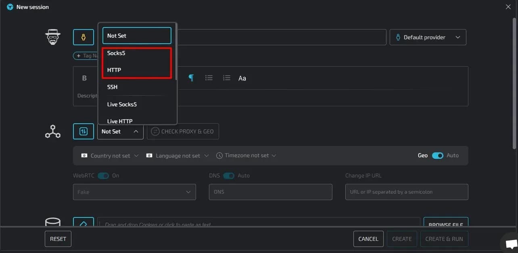Click the Aa text case icon
The width and height of the screenshot is (518, 253).
coord(242,78)
